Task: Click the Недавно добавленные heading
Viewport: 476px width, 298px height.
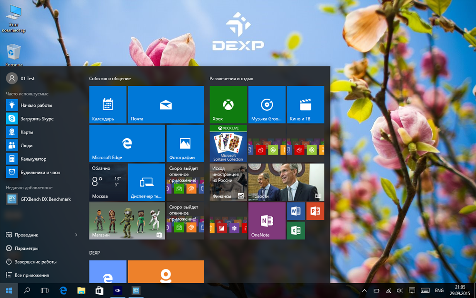Action: [29, 187]
